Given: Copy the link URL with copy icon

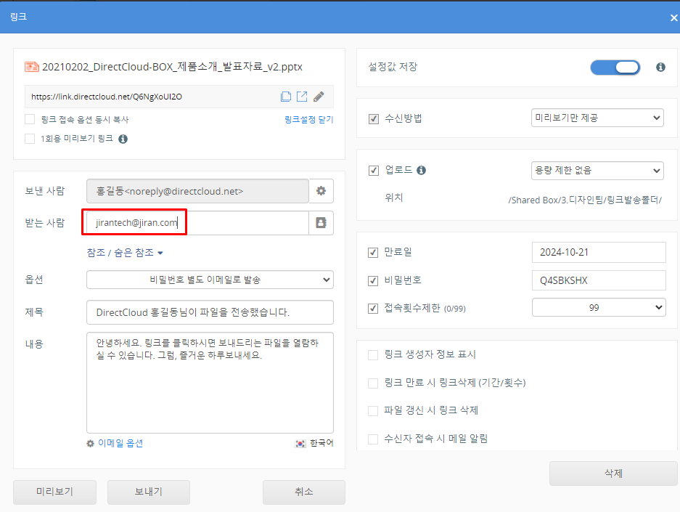Looking at the screenshot, I should point(286,97).
